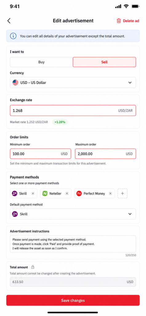Image resolution: width=146 pixels, height=316 pixels.
Task: Open the USD – US Dollar currency dropdown
Action: click(x=73, y=82)
